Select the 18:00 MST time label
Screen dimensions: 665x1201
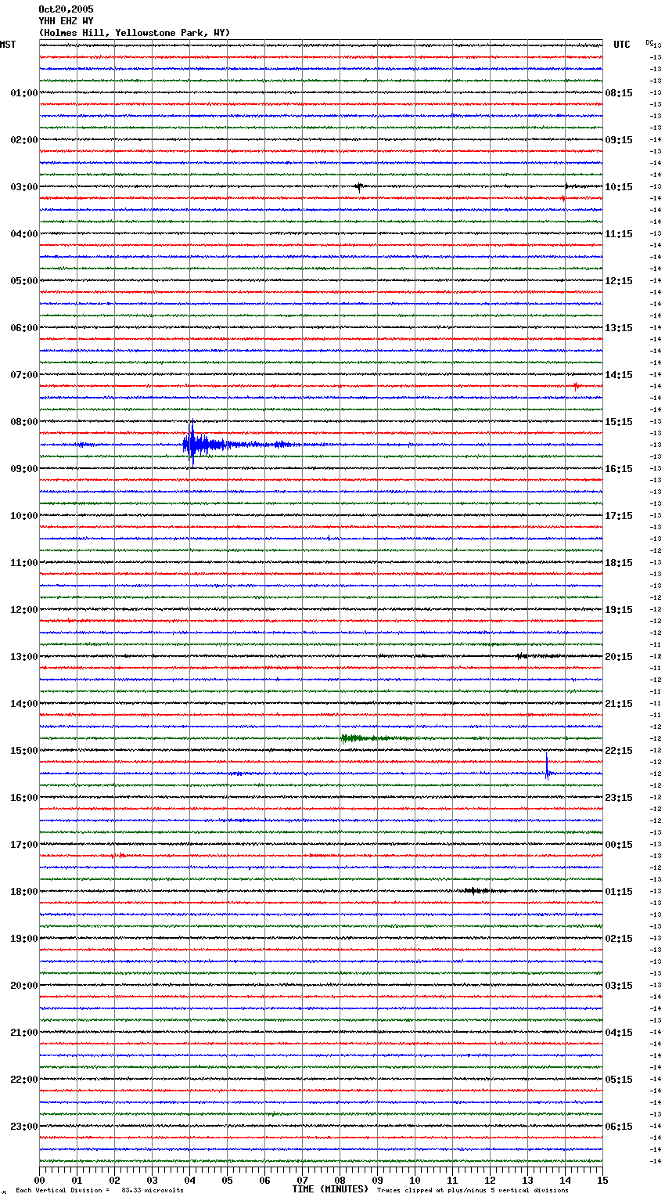pos(24,892)
